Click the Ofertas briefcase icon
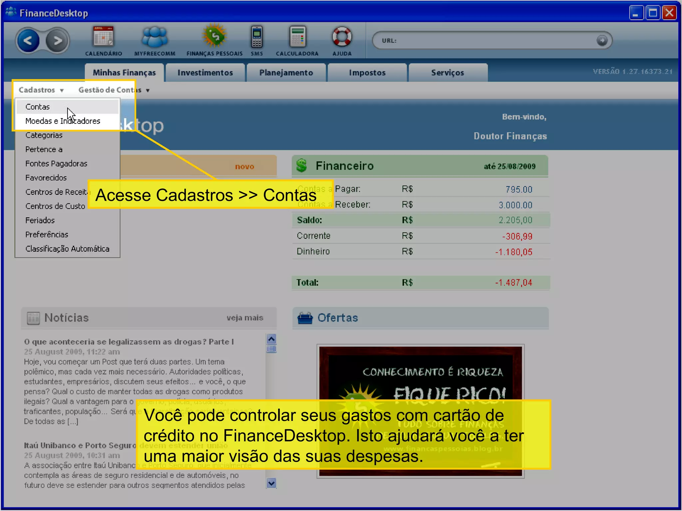 pyautogui.click(x=305, y=318)
